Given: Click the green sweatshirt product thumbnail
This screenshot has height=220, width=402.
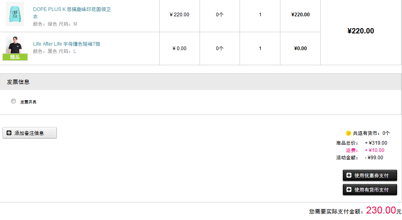Looking at the screenshot, I should tap(15, 14).
